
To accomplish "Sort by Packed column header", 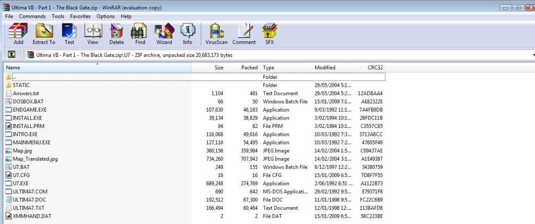I will point(243,67).
